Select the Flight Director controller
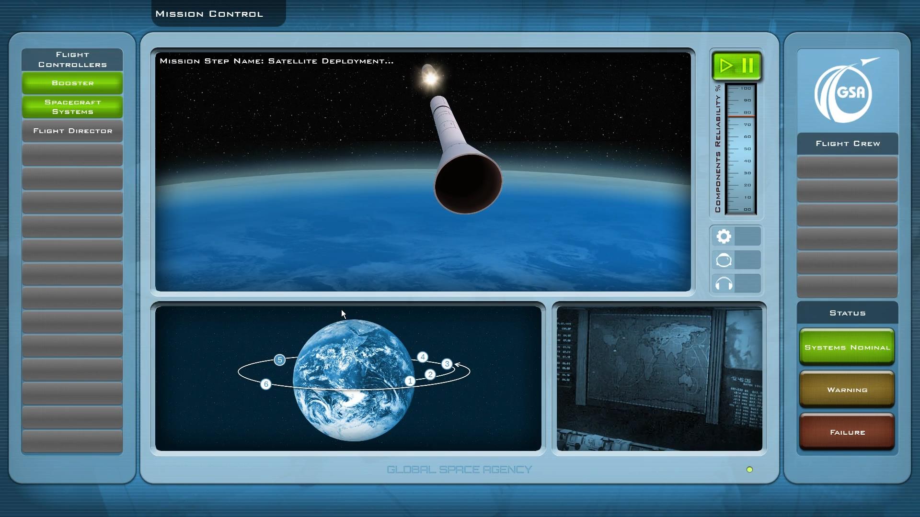Image resolution: width=920 pixels, height=517 pixels. pyautogui.click(x=72, y=131)
